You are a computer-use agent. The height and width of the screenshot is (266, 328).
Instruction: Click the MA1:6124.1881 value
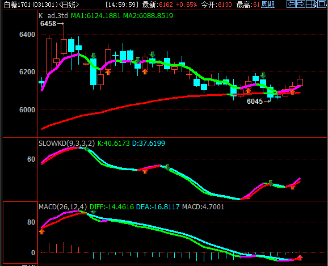[96, 16]
